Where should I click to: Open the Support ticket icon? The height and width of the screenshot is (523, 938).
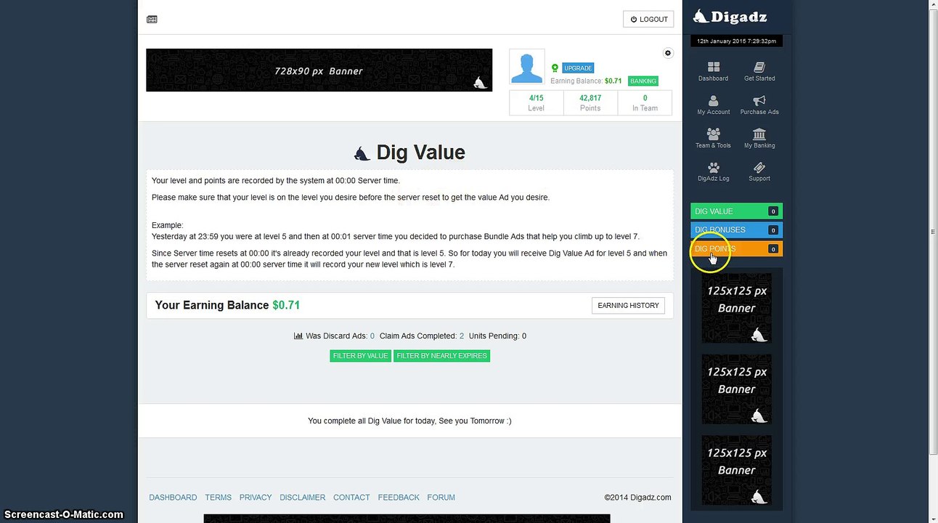pos(759,171)
